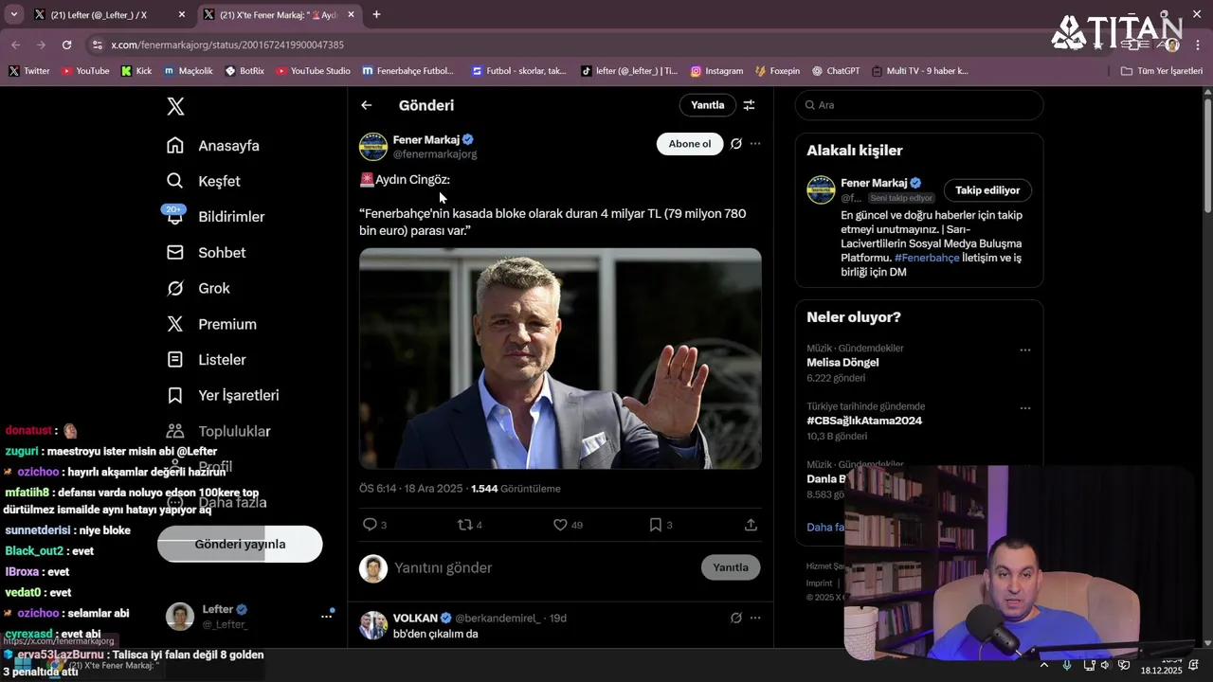Click share icon on the post

coord(751,525)
